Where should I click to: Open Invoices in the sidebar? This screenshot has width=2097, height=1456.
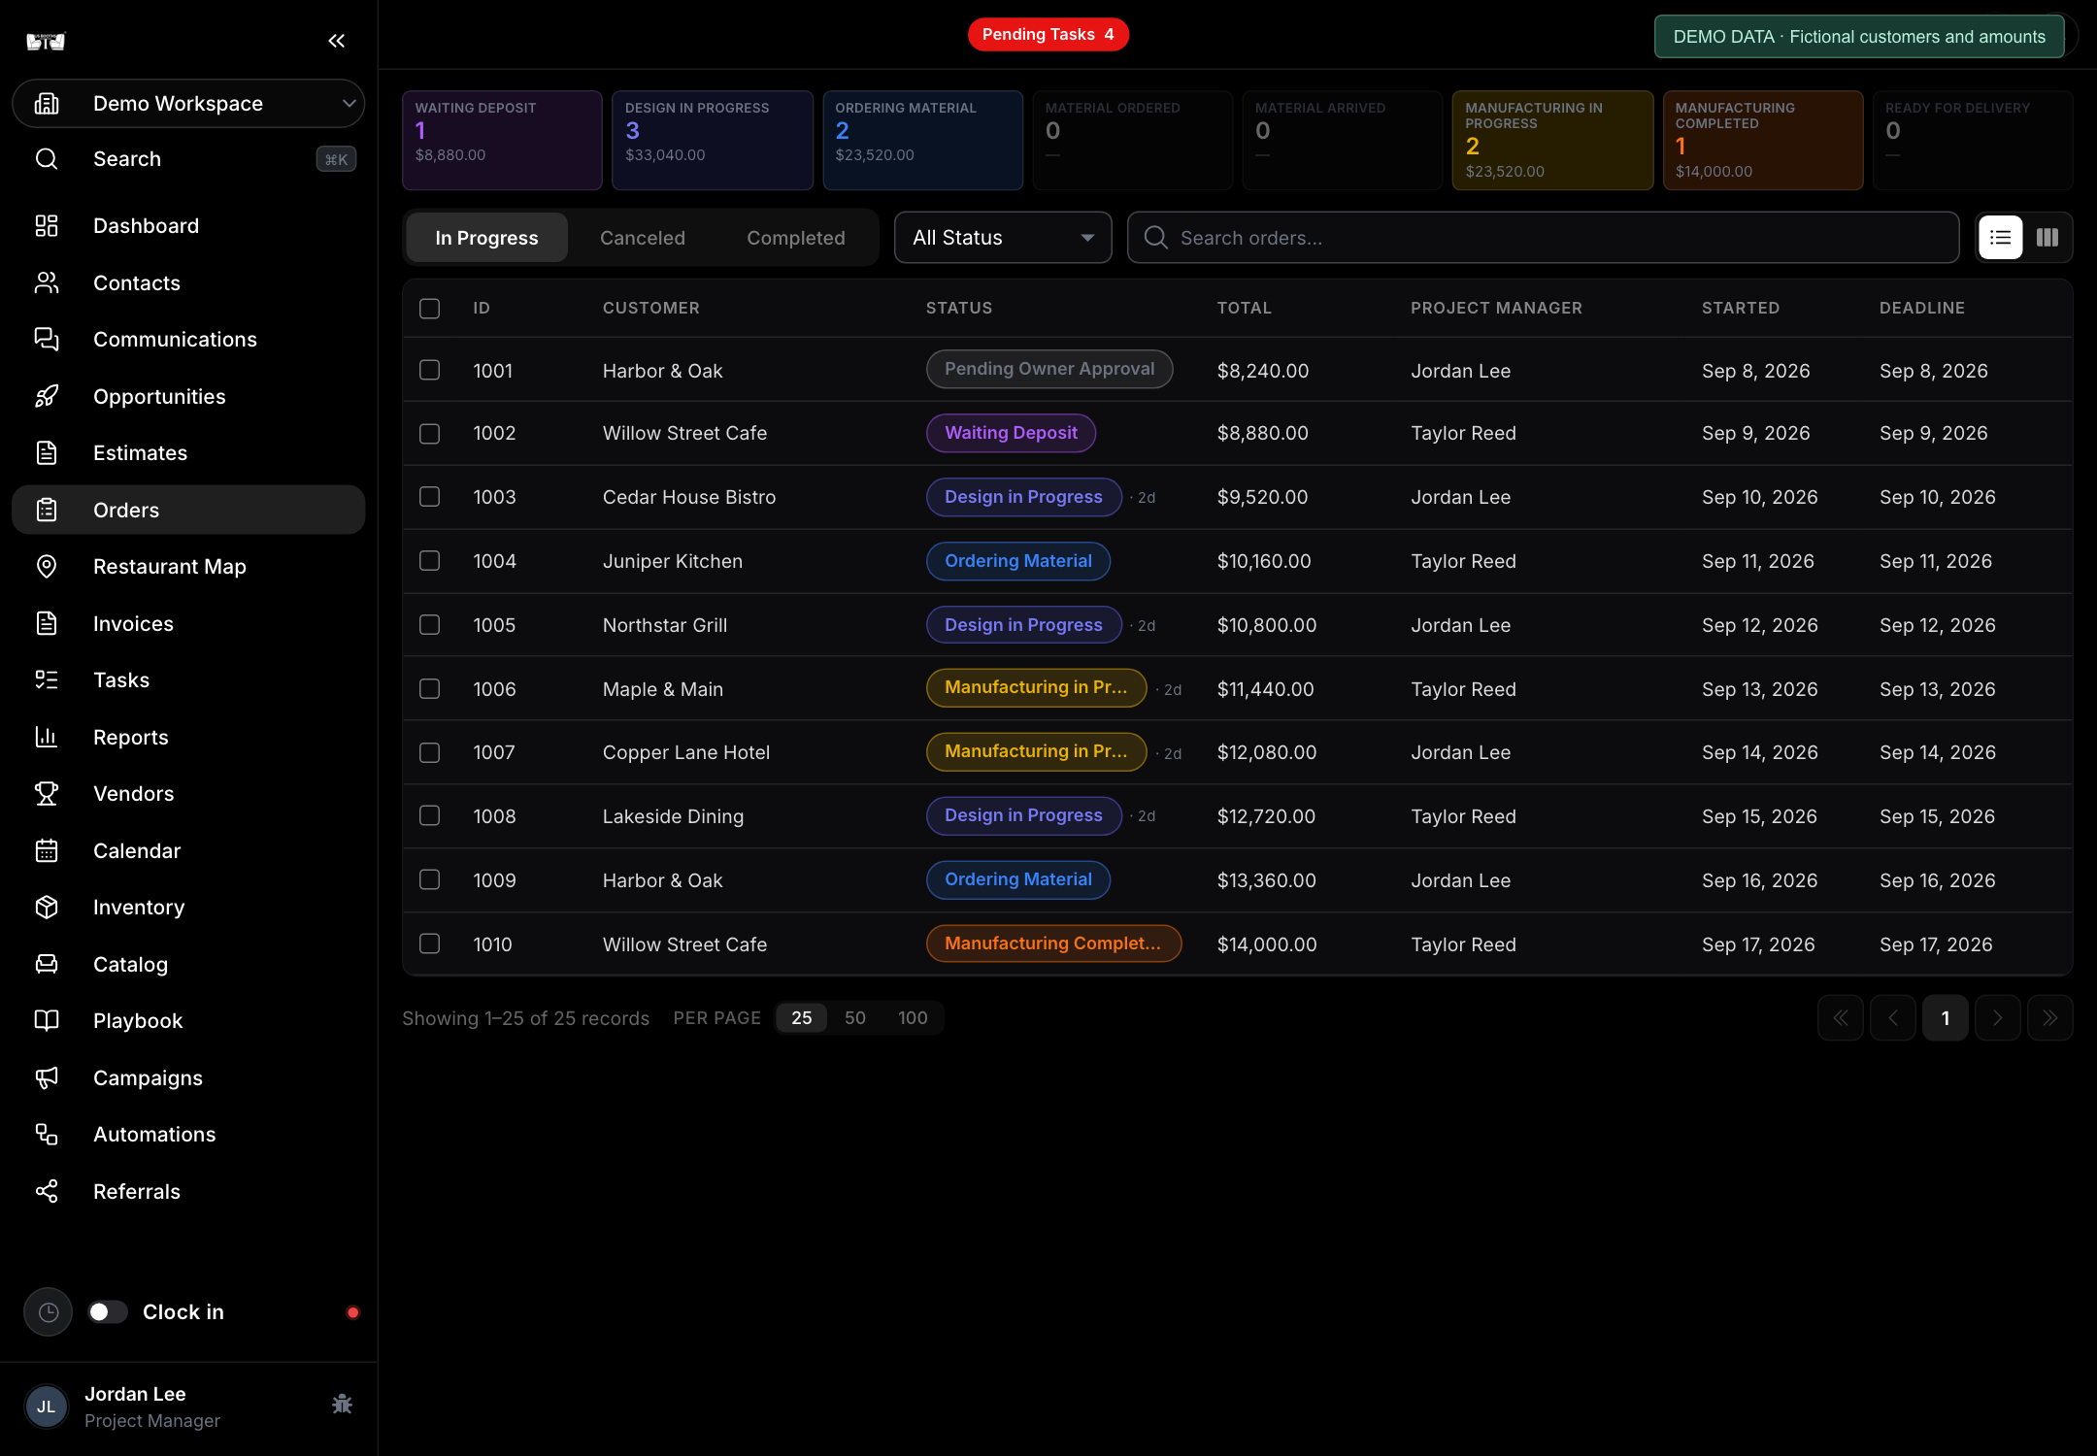[x=188, y=623]
